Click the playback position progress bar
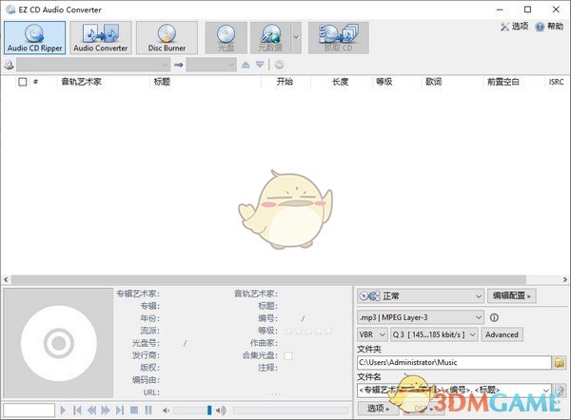This screenshot has height=420, width=571. point(290,410)
